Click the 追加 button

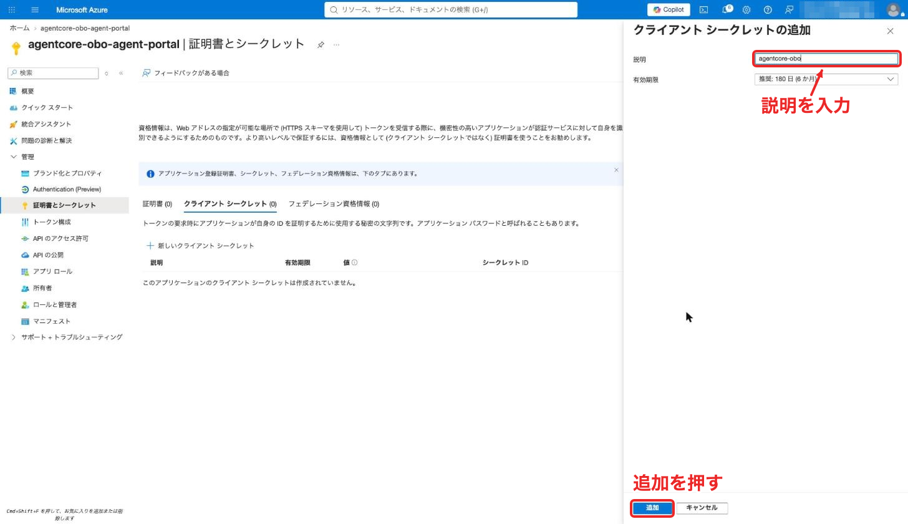(x=652, y=508)
